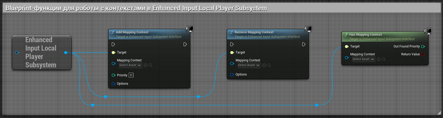Click the Enhanced Input Local Player Subsystem input pin
Image resolution: width=443 pixels, height=118 pixels.
click(x=17, y=52)
